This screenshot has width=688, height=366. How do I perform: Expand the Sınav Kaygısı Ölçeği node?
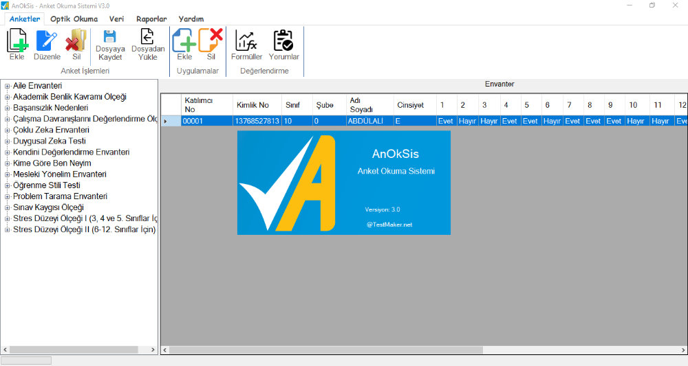click(7, 207)
